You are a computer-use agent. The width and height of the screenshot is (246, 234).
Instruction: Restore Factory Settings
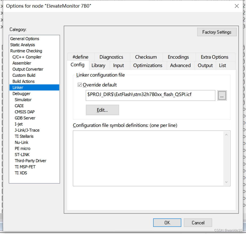217,32
